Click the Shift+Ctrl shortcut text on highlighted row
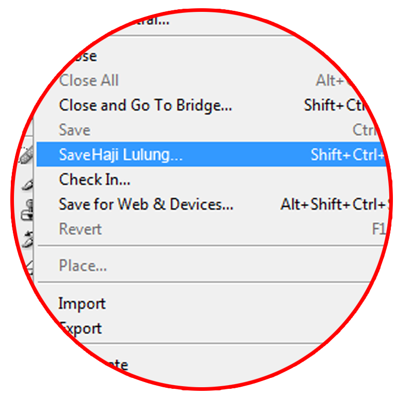396x396 pixels. [x=348, y=155]
